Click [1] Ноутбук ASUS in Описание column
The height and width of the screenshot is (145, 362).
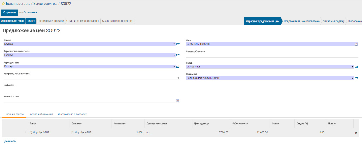click(x=82, y=133)
